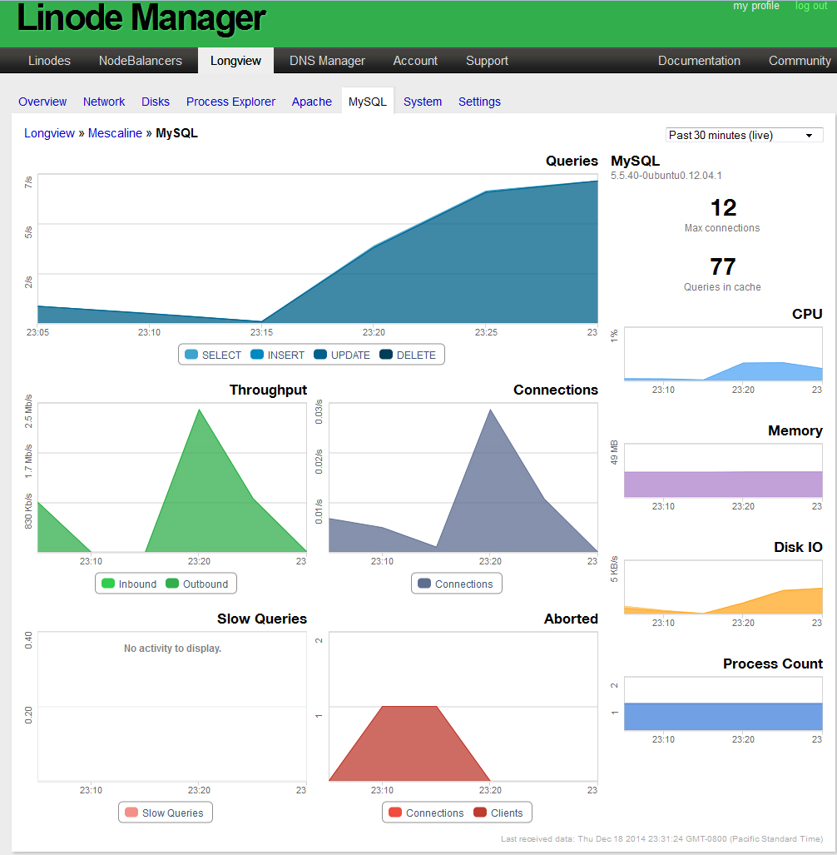Open the Process Explorer subtab

(x=230, y=102)
